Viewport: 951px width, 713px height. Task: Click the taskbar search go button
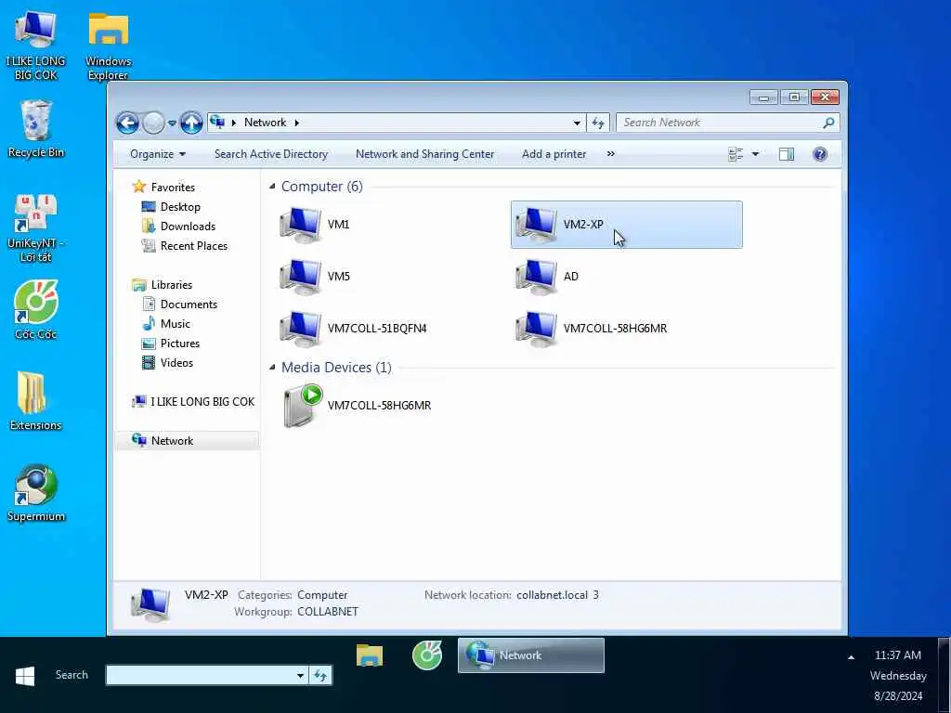(320, 675)
